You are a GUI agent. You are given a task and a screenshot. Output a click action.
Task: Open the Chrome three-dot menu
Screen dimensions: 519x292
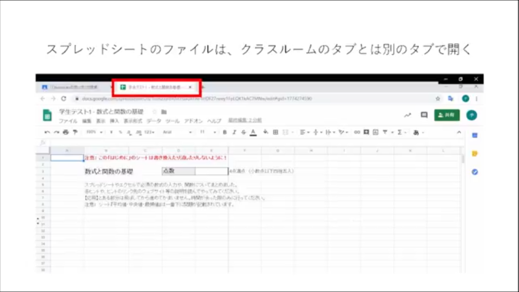click(x=476, y=99)
